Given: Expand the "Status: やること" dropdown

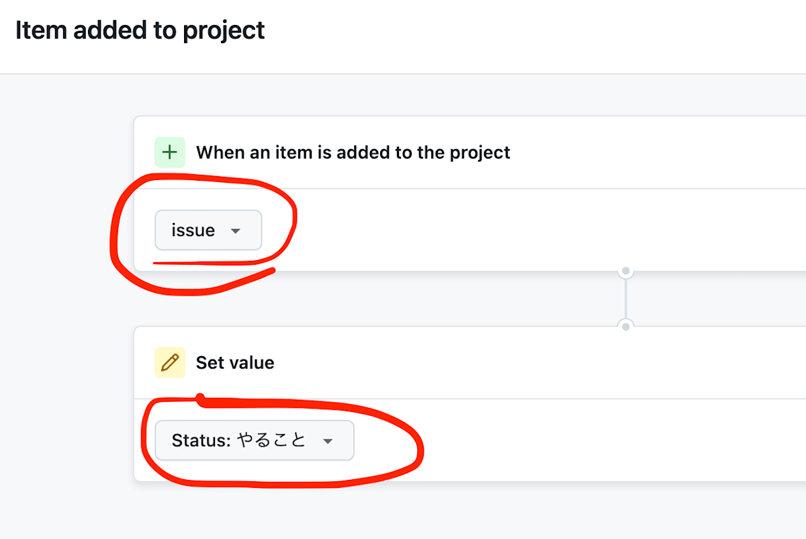Looking at the screenshot, I should coord(254,440).
